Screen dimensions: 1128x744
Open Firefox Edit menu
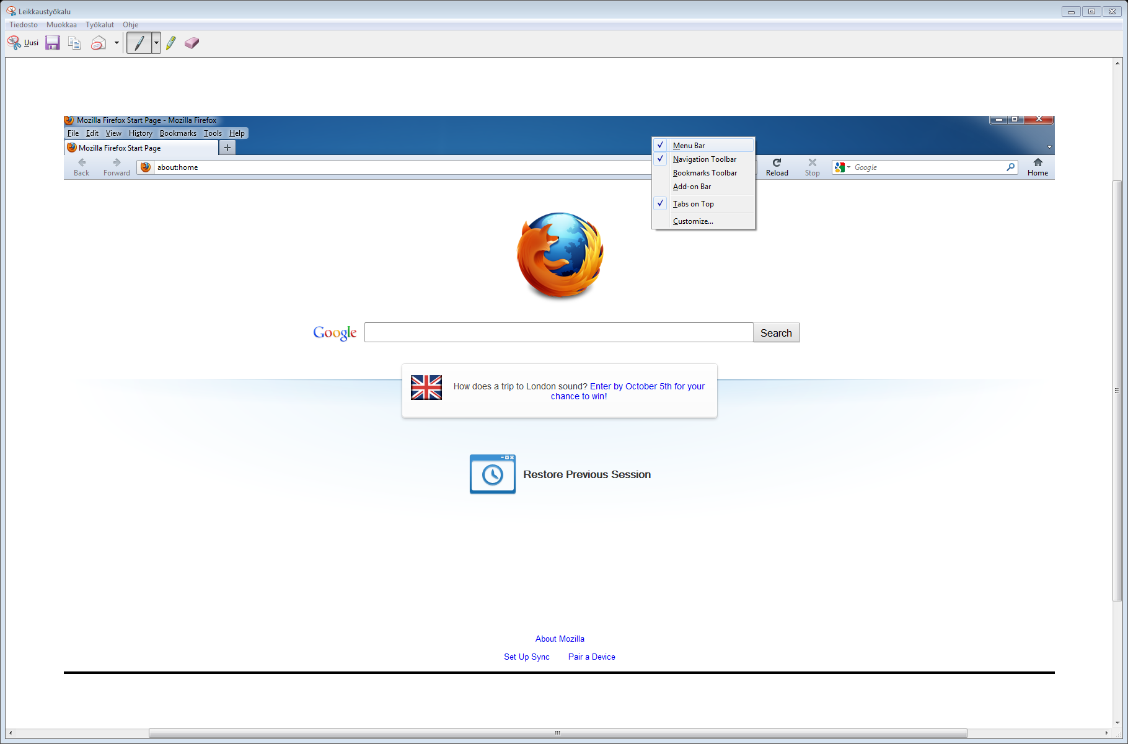tap(92, 133)
